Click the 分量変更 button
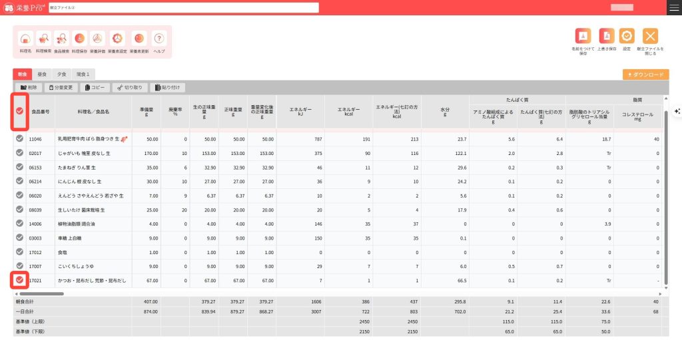This screenshot has width=682, height=340. [61, 87]
